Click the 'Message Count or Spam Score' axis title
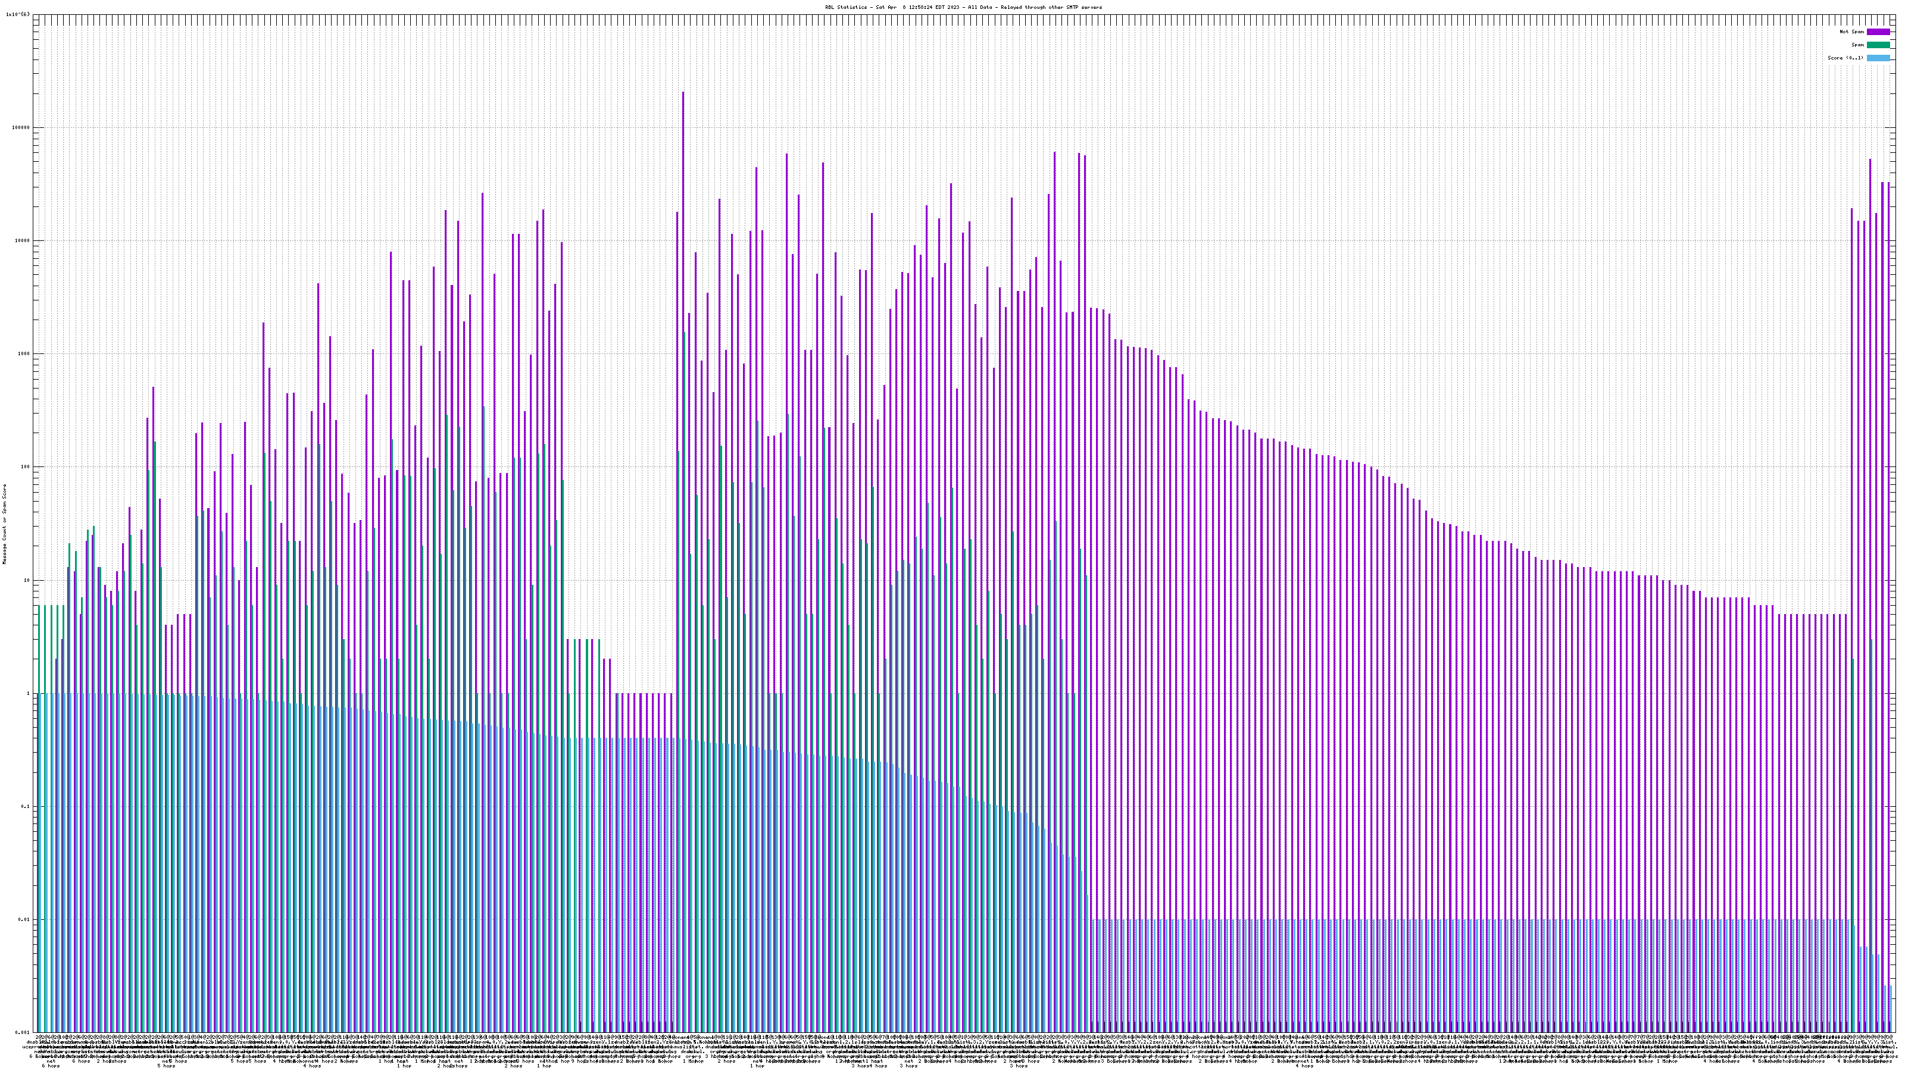Image resolution: width=1905 pixels, height=1071 pixels. click(x=4, y=524)
